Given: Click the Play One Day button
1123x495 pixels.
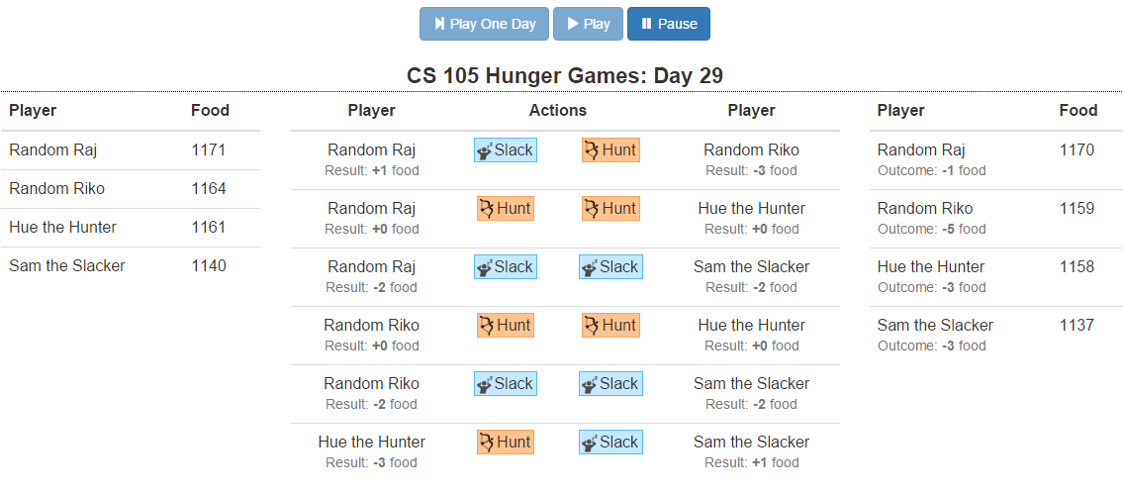Looking at the screenshot, I should 484,24.
